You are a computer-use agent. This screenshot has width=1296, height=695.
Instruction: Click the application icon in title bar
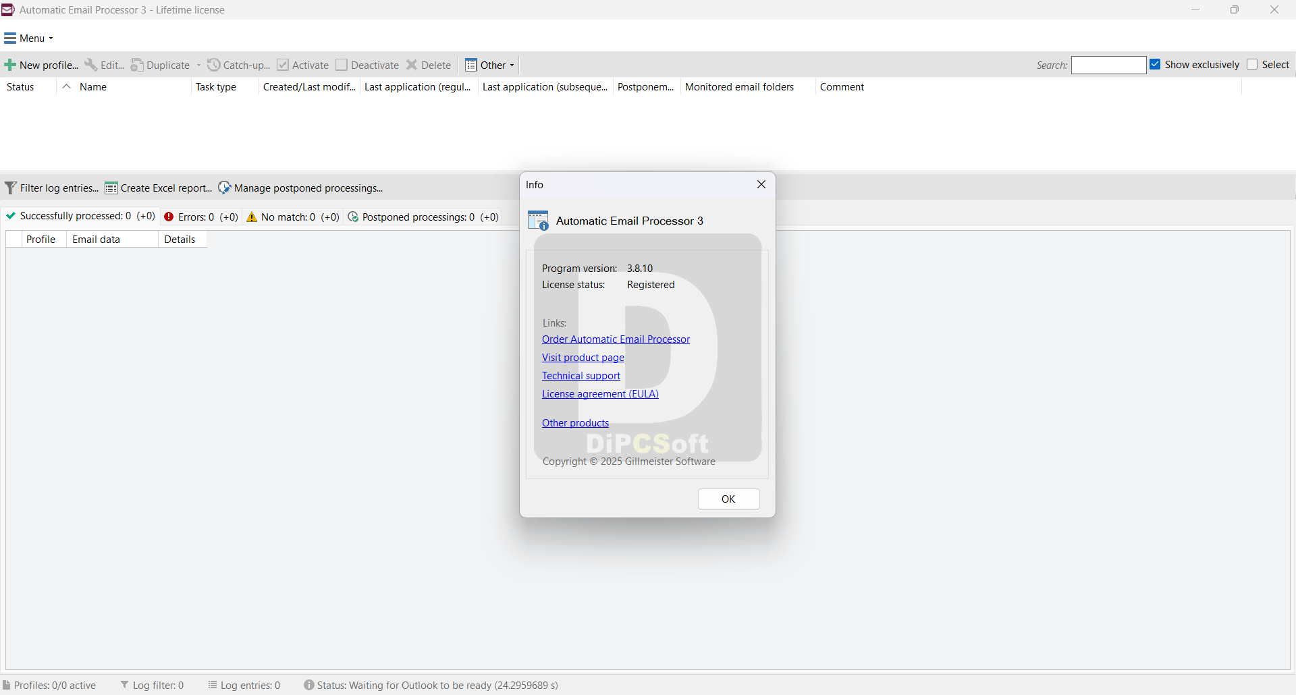click(7, 9)
